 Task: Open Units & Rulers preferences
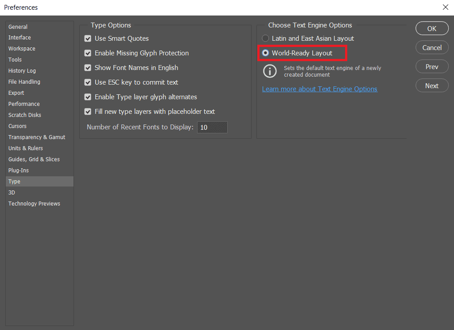pos(39,148)
